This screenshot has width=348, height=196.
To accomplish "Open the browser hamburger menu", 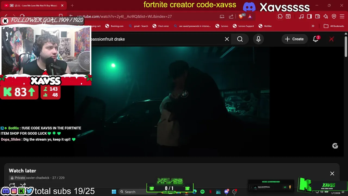I will [342, 16].
